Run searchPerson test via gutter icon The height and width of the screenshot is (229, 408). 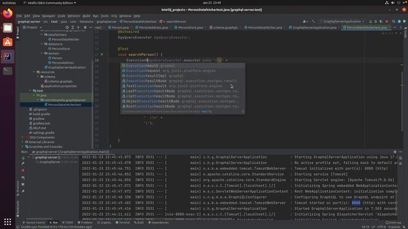click(x=102, y=55)
